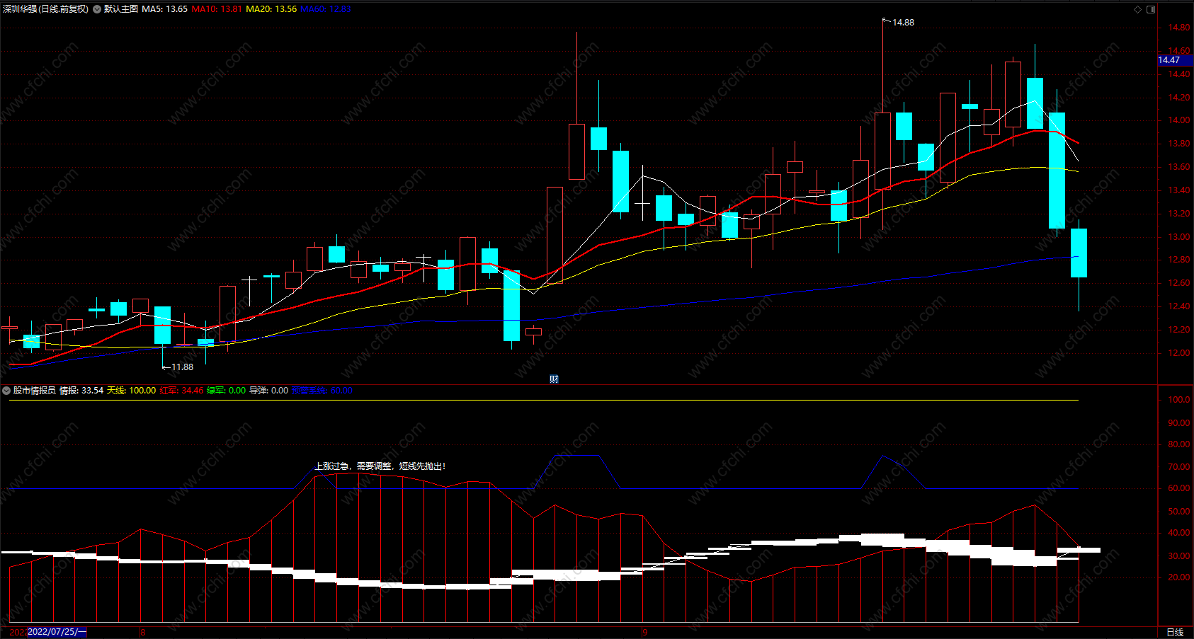Select the MA10: 13.81 indicator label
The image size is (1194, 639).
tap(217, 9)
